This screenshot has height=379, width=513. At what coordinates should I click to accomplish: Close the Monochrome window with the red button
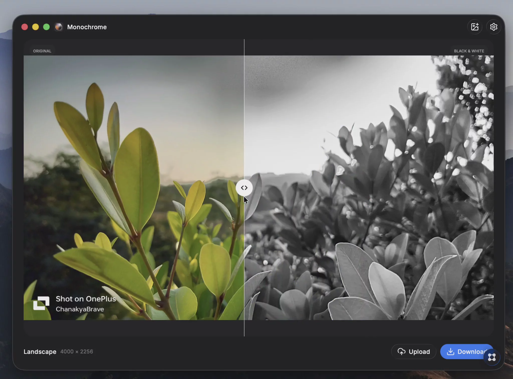pos(25,27)
